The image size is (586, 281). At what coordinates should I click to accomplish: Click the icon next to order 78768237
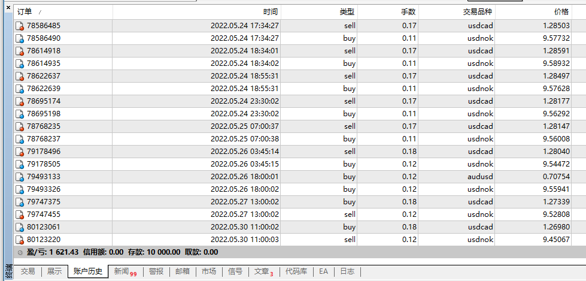click(20, 139)
